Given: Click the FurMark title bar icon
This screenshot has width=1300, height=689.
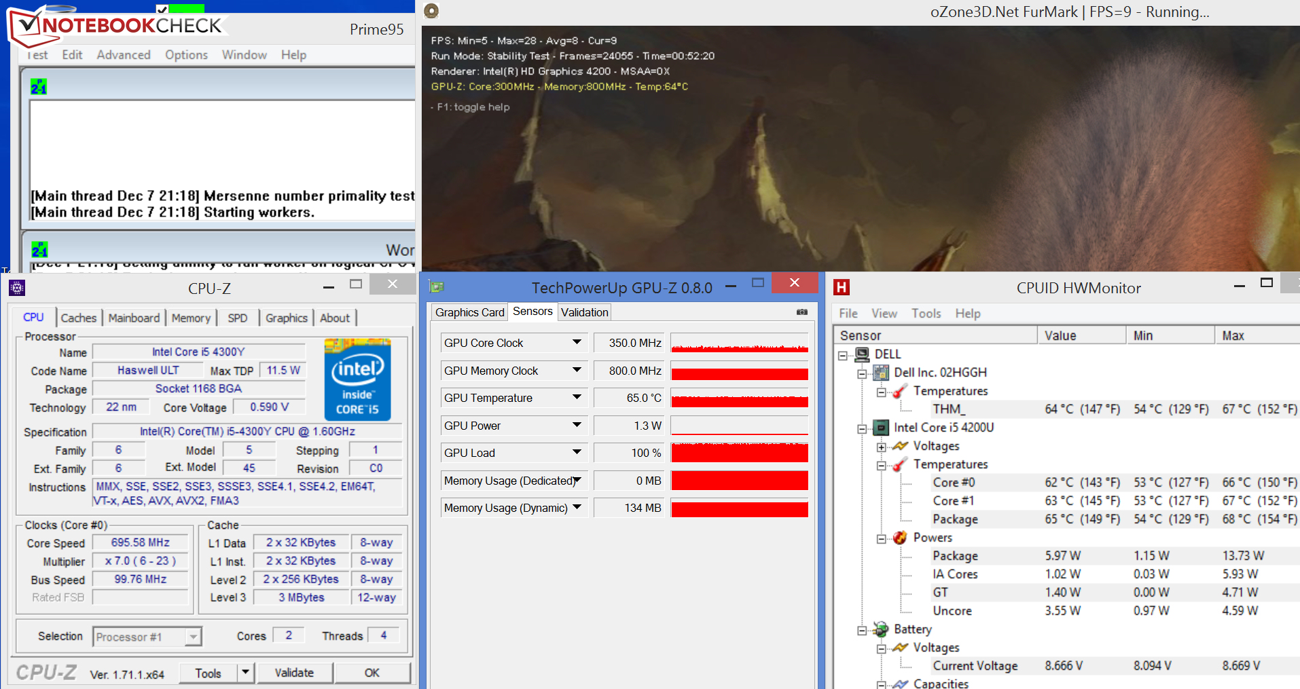Looking at the screenshot, I should pos(431,11).
